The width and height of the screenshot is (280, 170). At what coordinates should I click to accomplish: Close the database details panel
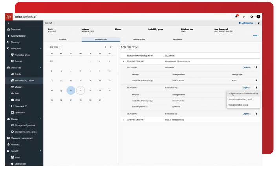pyautogui.click(x=258, y=23)
